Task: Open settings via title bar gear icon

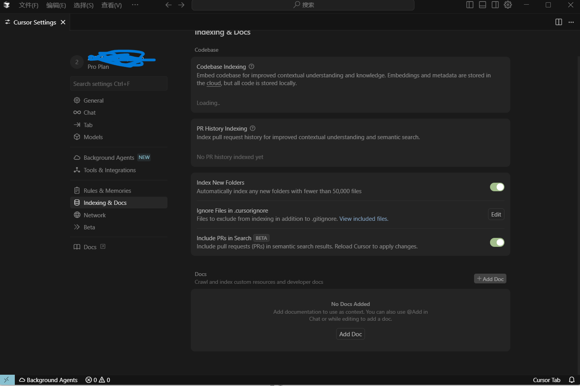Action: (x=508, y=5)
